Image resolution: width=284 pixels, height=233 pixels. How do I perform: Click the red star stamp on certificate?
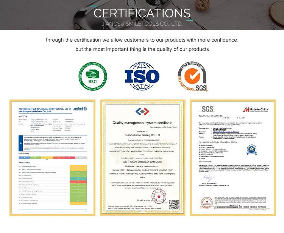(159, 196)
